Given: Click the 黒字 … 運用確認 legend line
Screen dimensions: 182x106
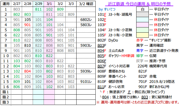Looking at the screenshot, I should point(150,45).
